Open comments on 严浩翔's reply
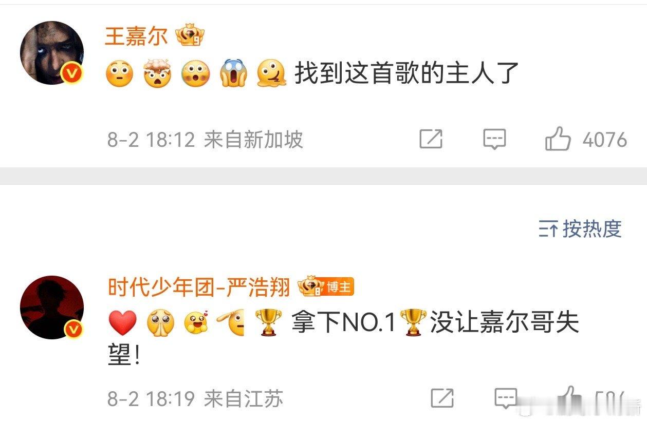This screenshot has height=423, width=647. (506, 398)
